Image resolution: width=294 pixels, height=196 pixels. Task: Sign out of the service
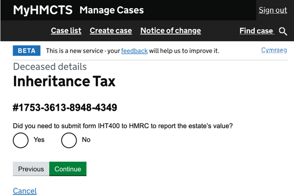[273, 10]
